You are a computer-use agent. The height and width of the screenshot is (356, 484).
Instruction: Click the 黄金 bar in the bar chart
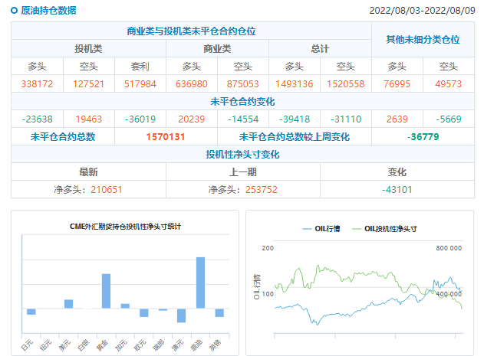[x=106, y=291]
